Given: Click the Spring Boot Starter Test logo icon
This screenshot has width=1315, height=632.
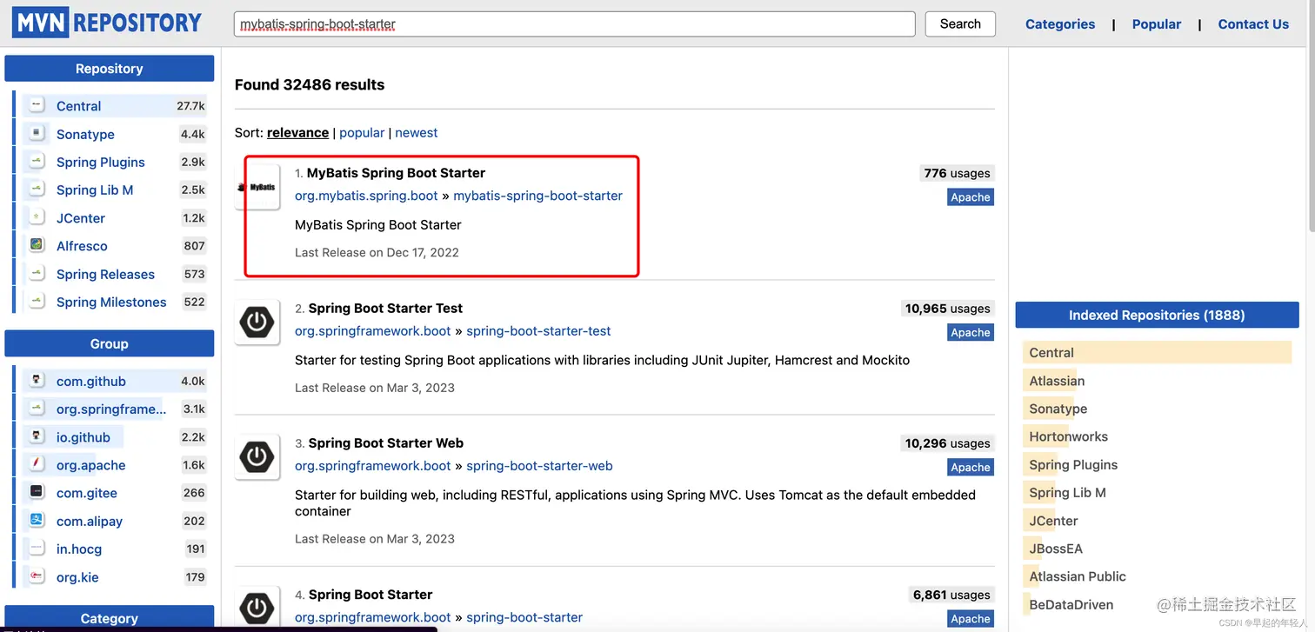Looking at the screenshot, I should [x=257, y=323].
